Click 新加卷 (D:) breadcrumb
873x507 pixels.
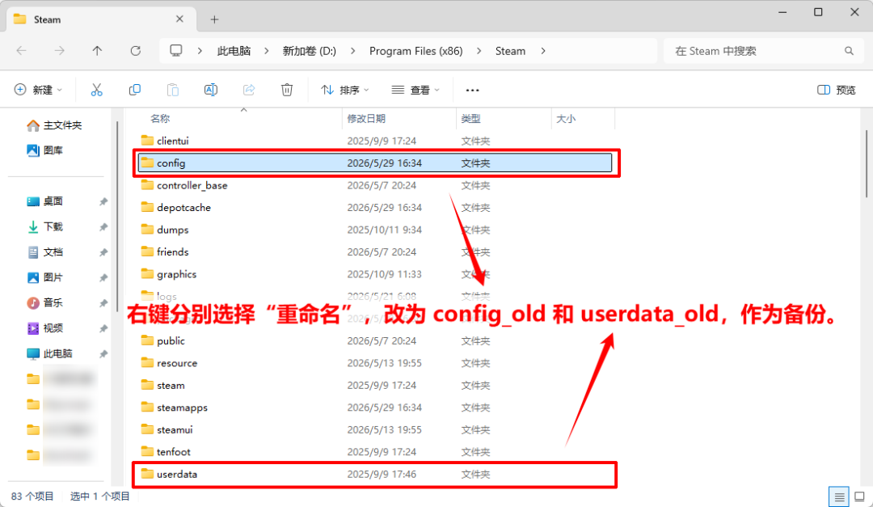coord(310,51)
